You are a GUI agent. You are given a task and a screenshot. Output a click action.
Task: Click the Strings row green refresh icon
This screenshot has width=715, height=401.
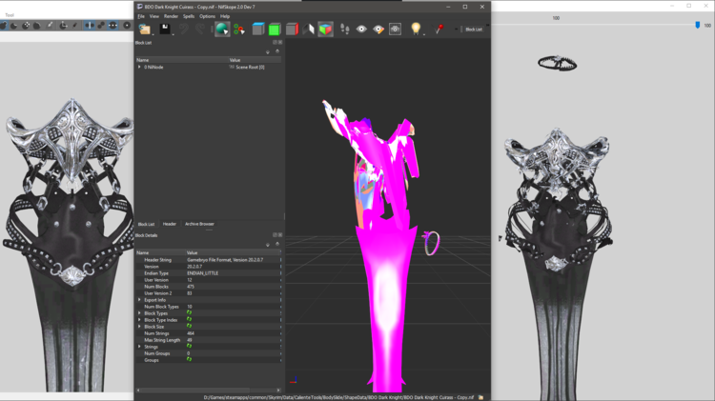pos(189,347)
